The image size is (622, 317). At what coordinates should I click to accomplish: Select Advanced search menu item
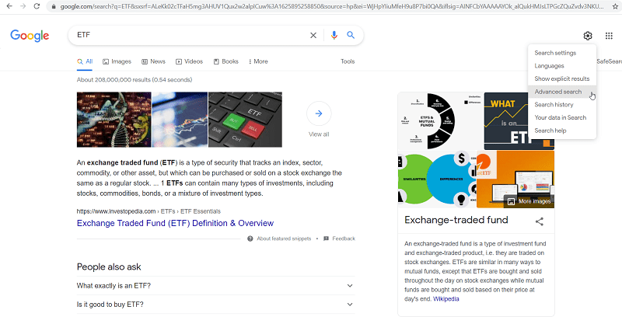point(562,92)
